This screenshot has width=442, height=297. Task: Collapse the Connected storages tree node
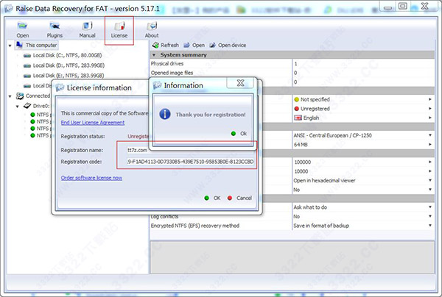click(10, 96)
